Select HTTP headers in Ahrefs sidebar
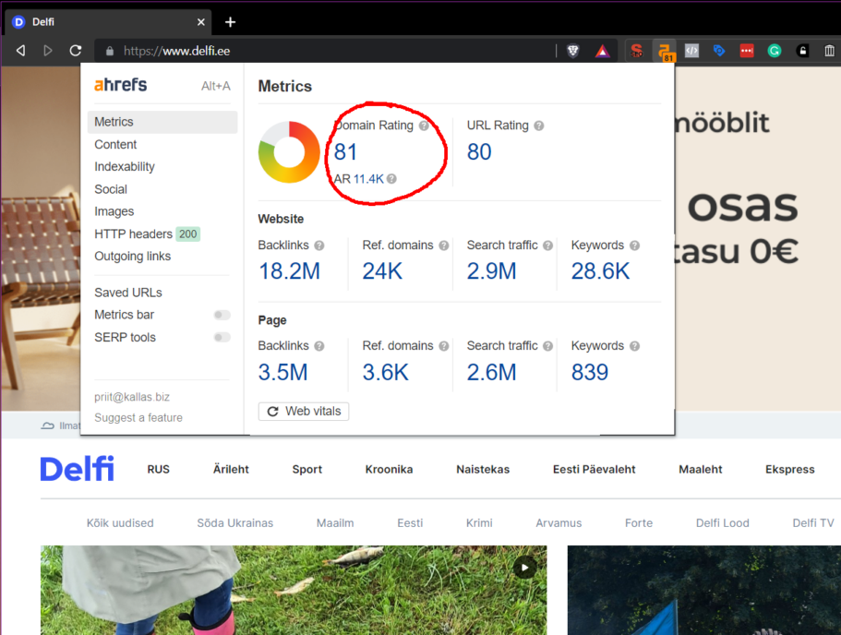This screenshot has width=841, height=635. click(133, 234)
